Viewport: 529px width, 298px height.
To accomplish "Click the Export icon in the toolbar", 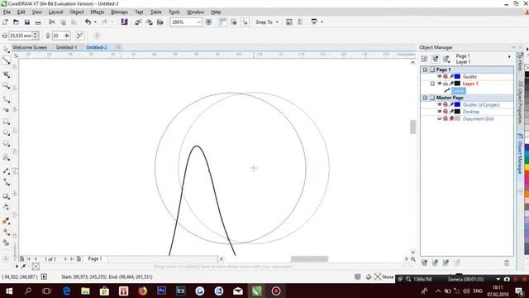I will (149, 22).
